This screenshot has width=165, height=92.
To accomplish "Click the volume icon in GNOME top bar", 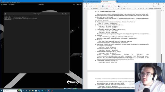I will point(79,4).
